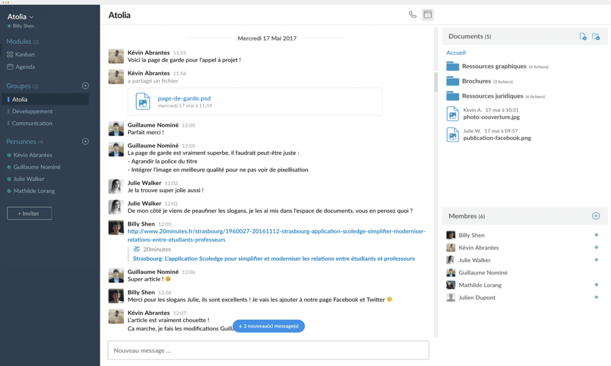Image resolution: width=611 pixels, height=366 pixels.
Task: Open the Ressources juridiques folder
Action: (x=495, y=96)
